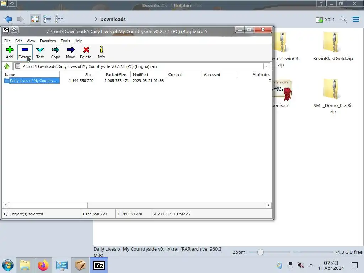Open the View menu in 7-Zip
The width and height of the screenshot is (364, 273).
[31, 41]
